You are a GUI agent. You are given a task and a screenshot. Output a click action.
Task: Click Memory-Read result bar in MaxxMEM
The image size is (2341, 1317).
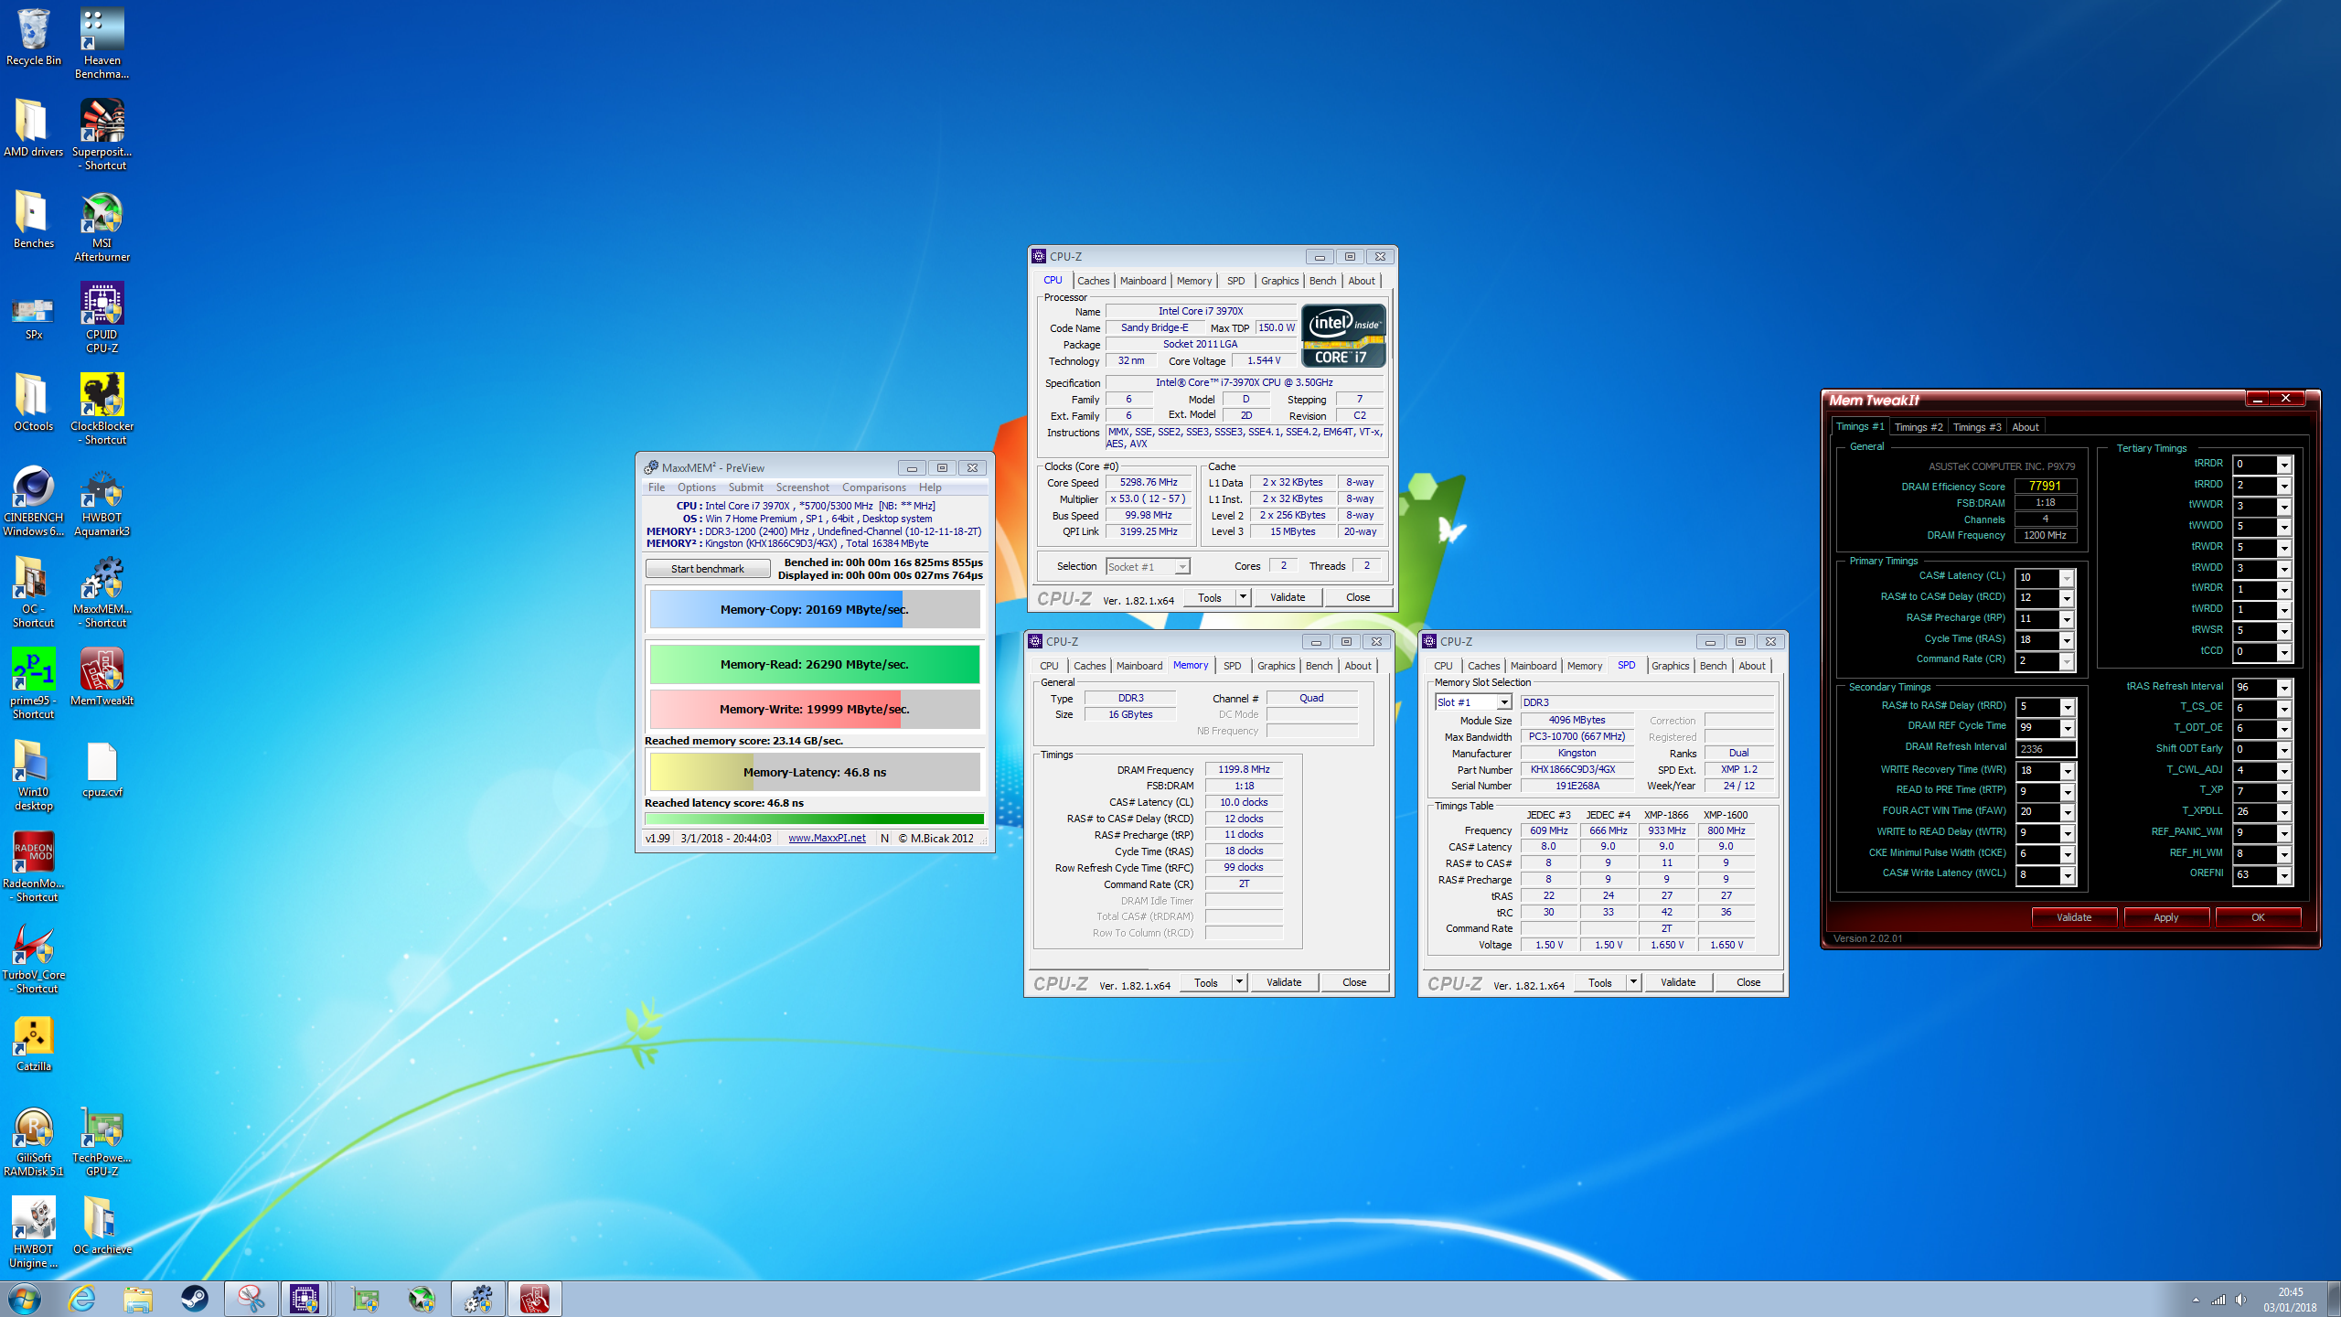point(814,664)
